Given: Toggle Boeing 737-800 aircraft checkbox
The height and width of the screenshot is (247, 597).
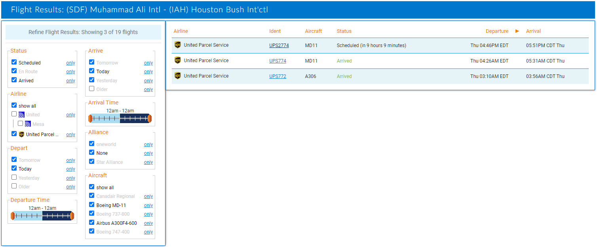Looking at the screenshot, I should [x=92, y=213].
